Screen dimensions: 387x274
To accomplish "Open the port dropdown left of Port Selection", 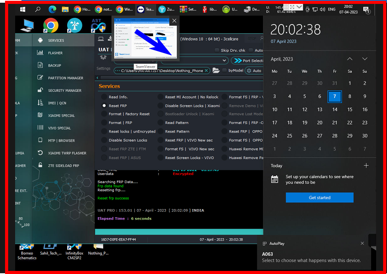I will (x=194, y=61).
